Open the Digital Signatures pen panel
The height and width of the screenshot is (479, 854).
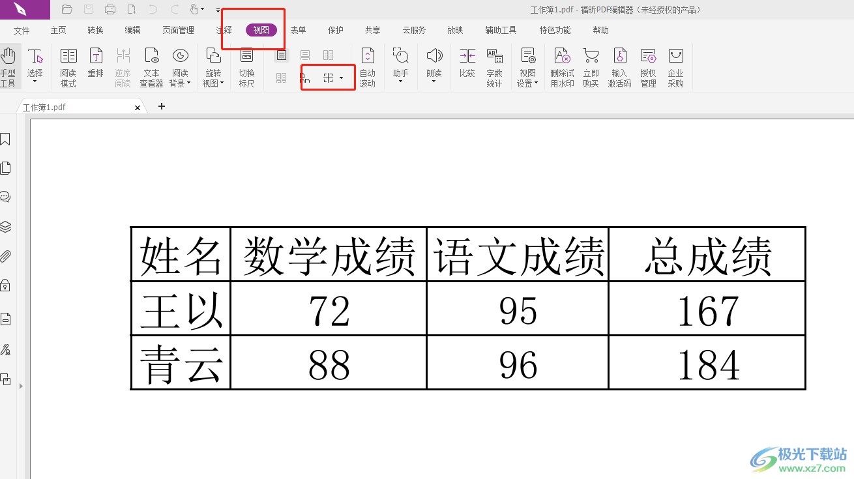coord(5,350)
